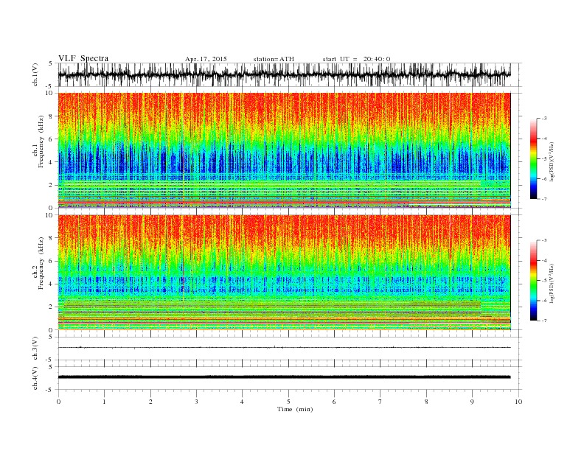Click the "0" tick on the time axis

point(58,402)
